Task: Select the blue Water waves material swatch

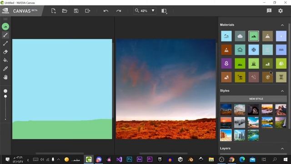Action: (281, 50)
